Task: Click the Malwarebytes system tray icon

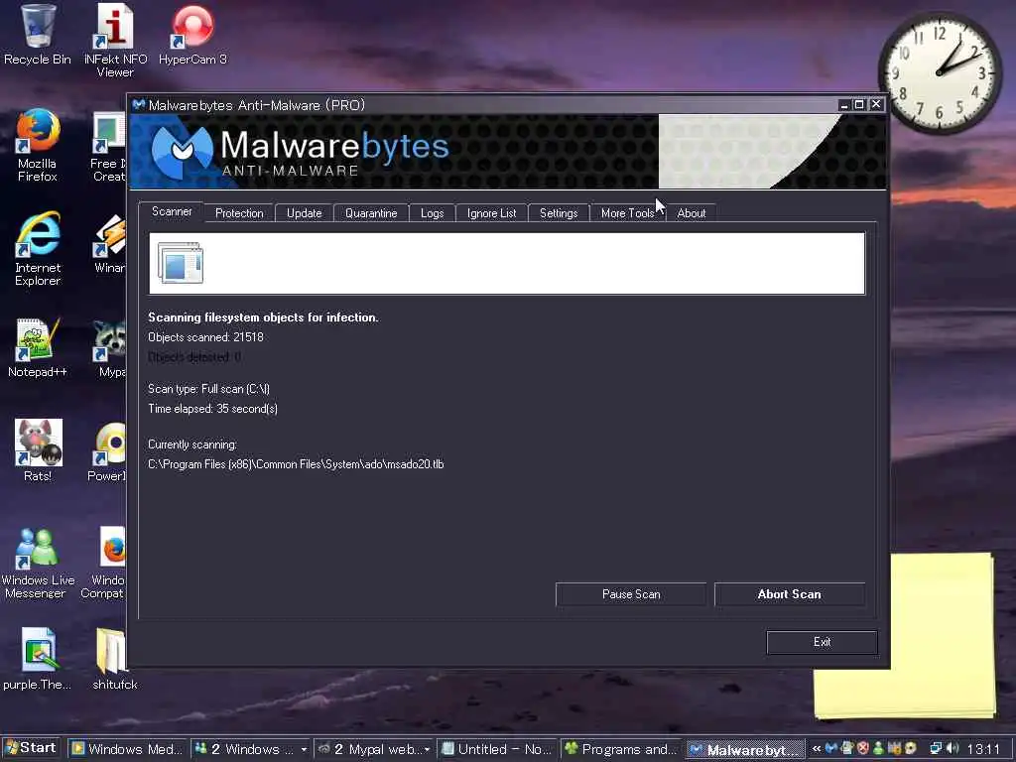Action: click(831, 749)
